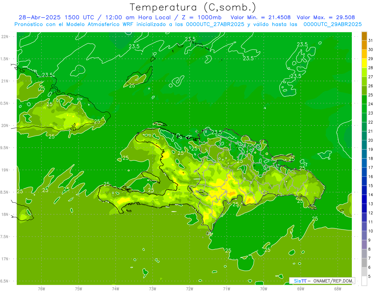The image size is (379, 293).
Task: Click the 7.5N latitude axis label
Action: (5, 237)
